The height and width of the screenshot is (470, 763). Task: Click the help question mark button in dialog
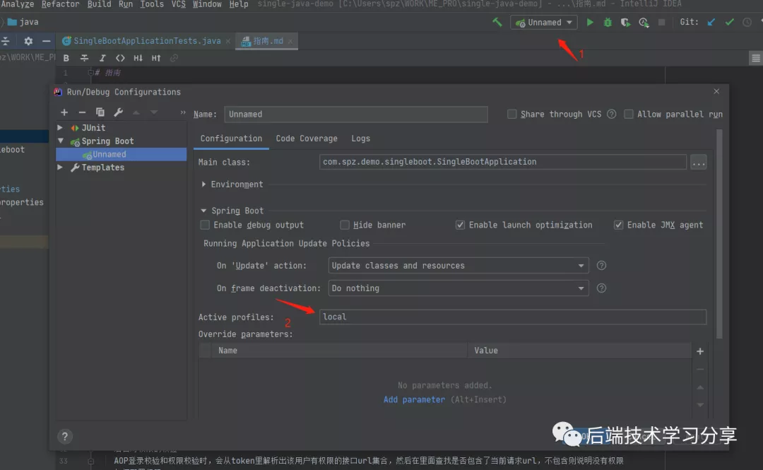tap(65, 436)
